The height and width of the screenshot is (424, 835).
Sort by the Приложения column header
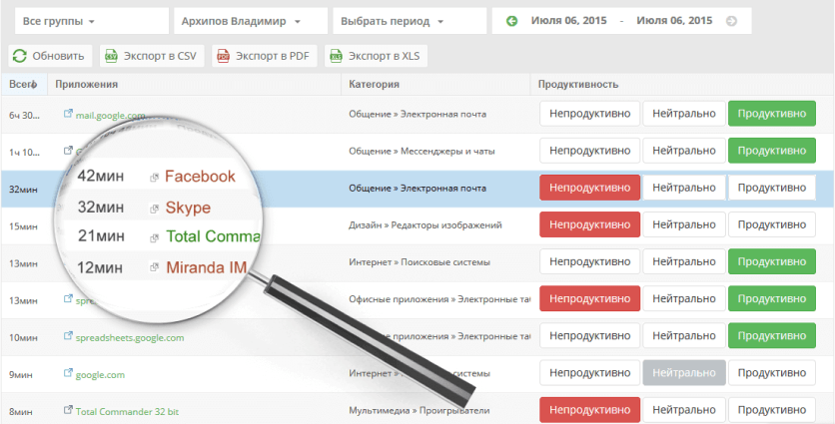point(87,85)
